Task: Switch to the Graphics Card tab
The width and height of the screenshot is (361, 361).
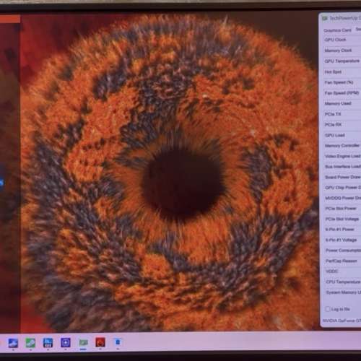Action: coord(337,30)
